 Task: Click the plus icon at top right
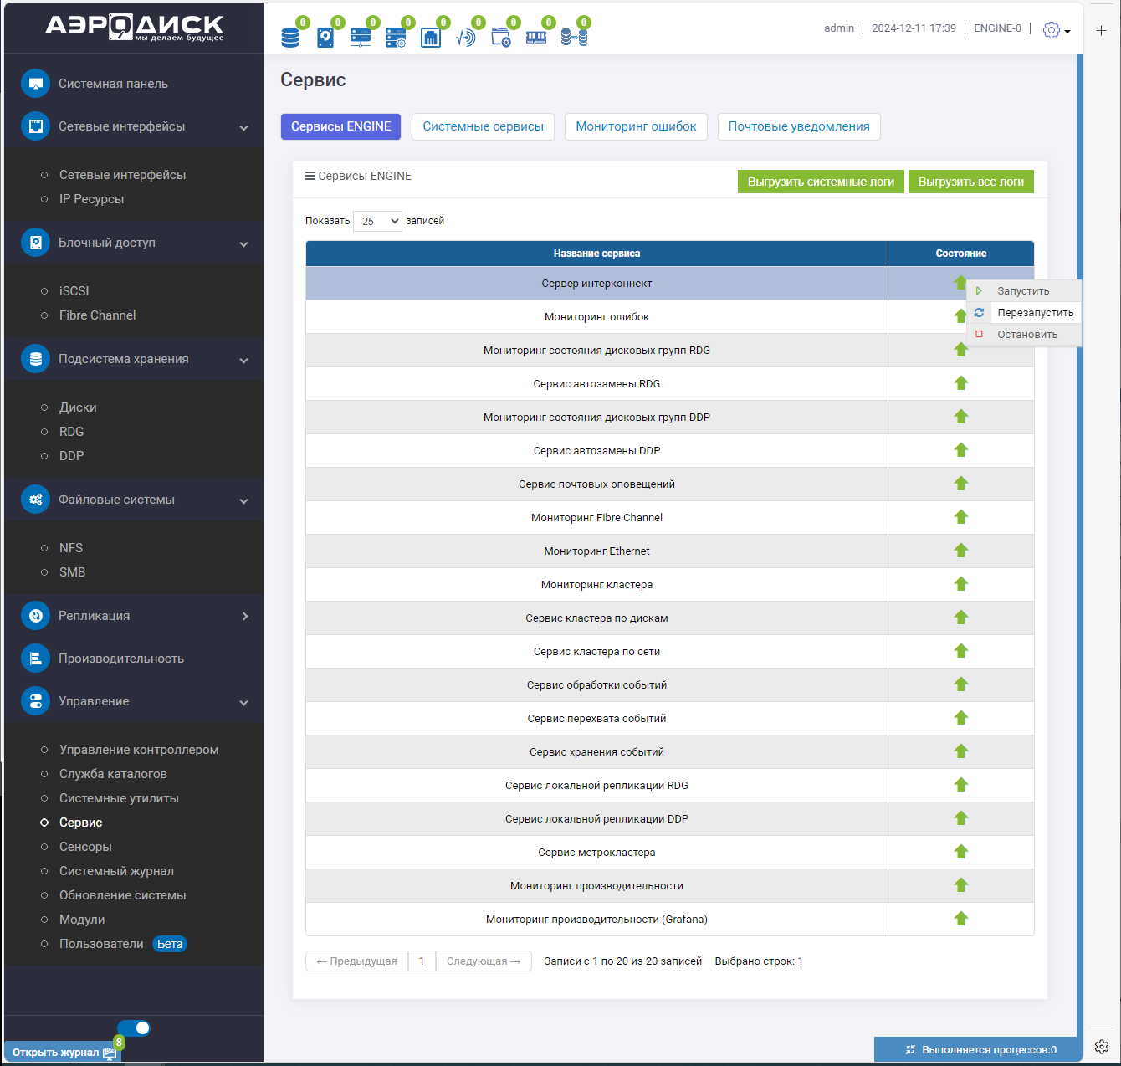point(1102,31)
